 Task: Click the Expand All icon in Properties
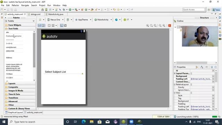212,67
